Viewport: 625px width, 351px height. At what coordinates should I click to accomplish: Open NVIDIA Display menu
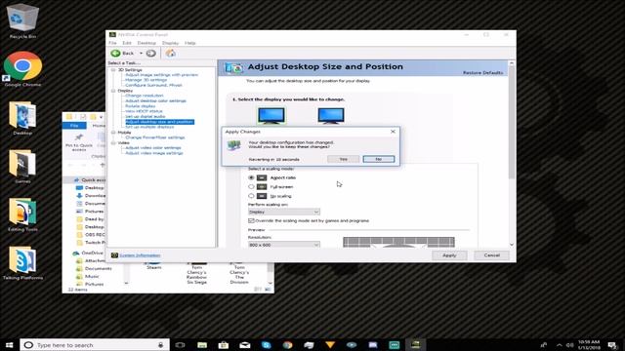(170, 43)
